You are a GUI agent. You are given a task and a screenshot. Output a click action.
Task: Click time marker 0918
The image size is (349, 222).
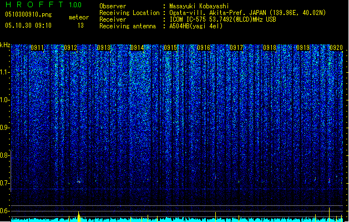pyautogui.click(x=270, y=48)
